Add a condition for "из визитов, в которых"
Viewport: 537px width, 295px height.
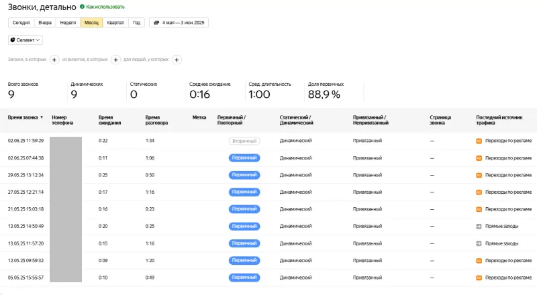115,60
